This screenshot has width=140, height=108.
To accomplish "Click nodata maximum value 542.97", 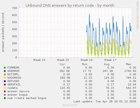I will coord(131,88).
